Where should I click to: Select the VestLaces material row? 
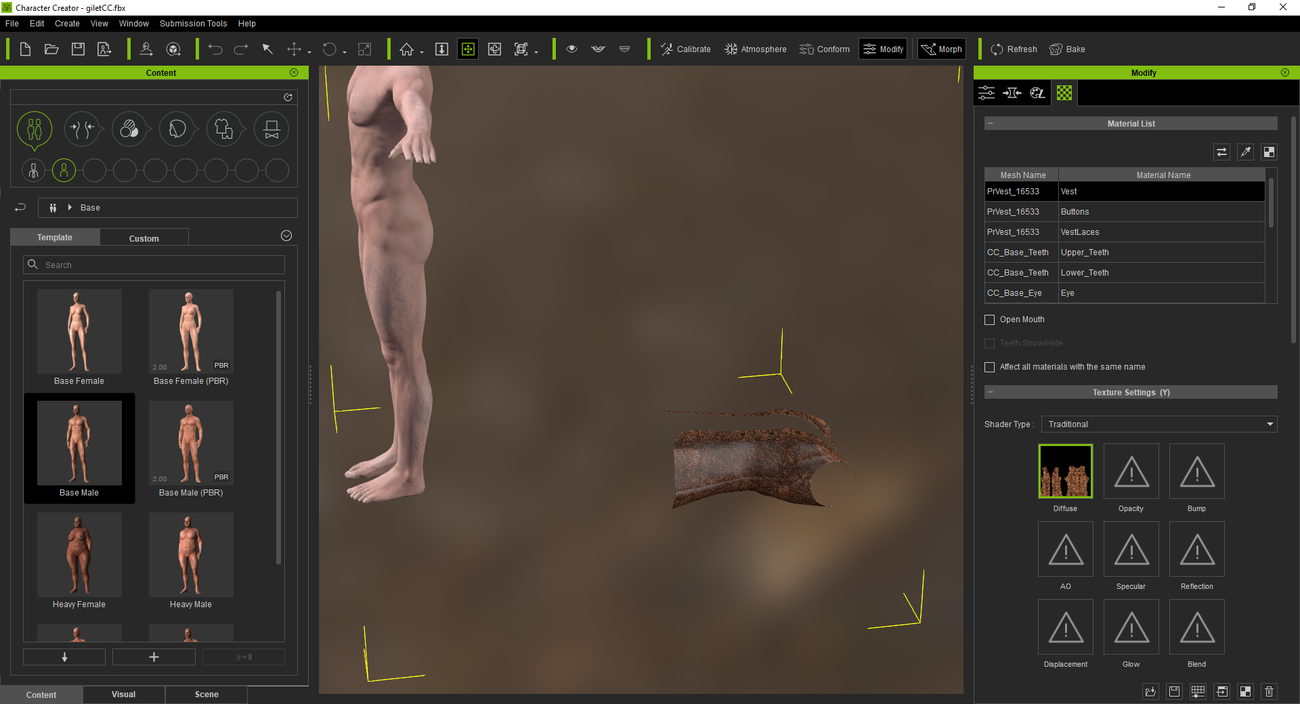1125,232
